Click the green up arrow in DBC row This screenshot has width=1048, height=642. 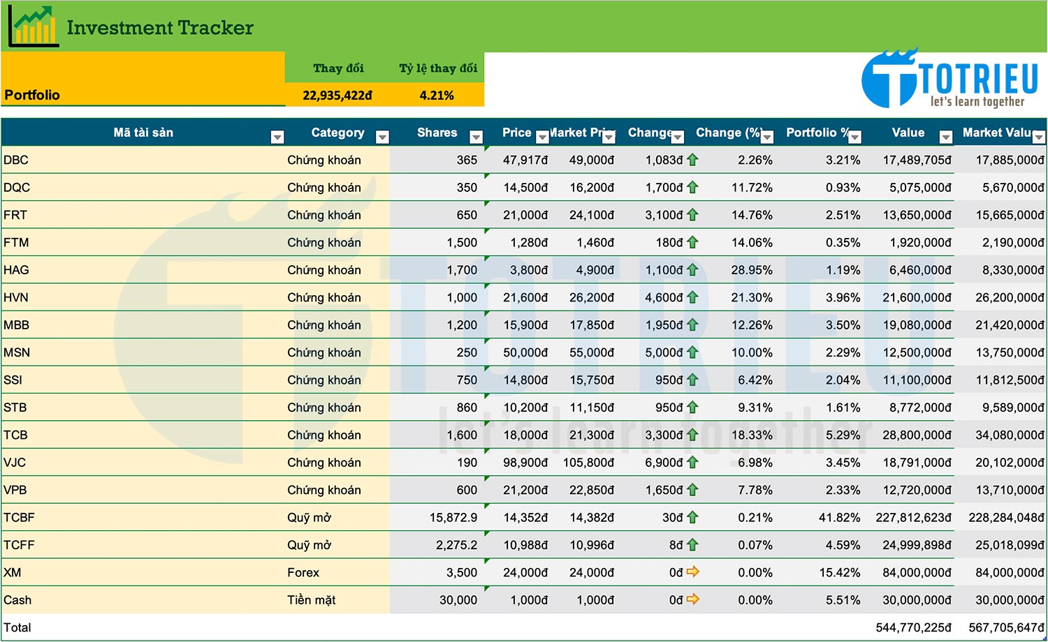(x=692, y=160)
